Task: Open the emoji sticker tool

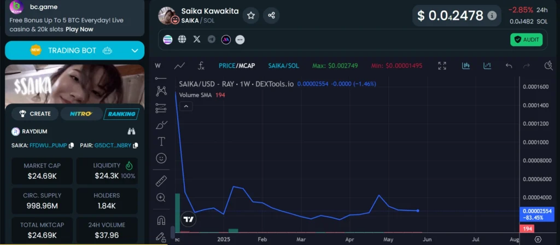Action: [161, 158]
